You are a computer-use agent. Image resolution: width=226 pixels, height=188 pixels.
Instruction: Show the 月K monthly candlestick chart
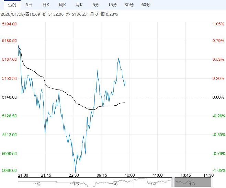pos(79,4)
